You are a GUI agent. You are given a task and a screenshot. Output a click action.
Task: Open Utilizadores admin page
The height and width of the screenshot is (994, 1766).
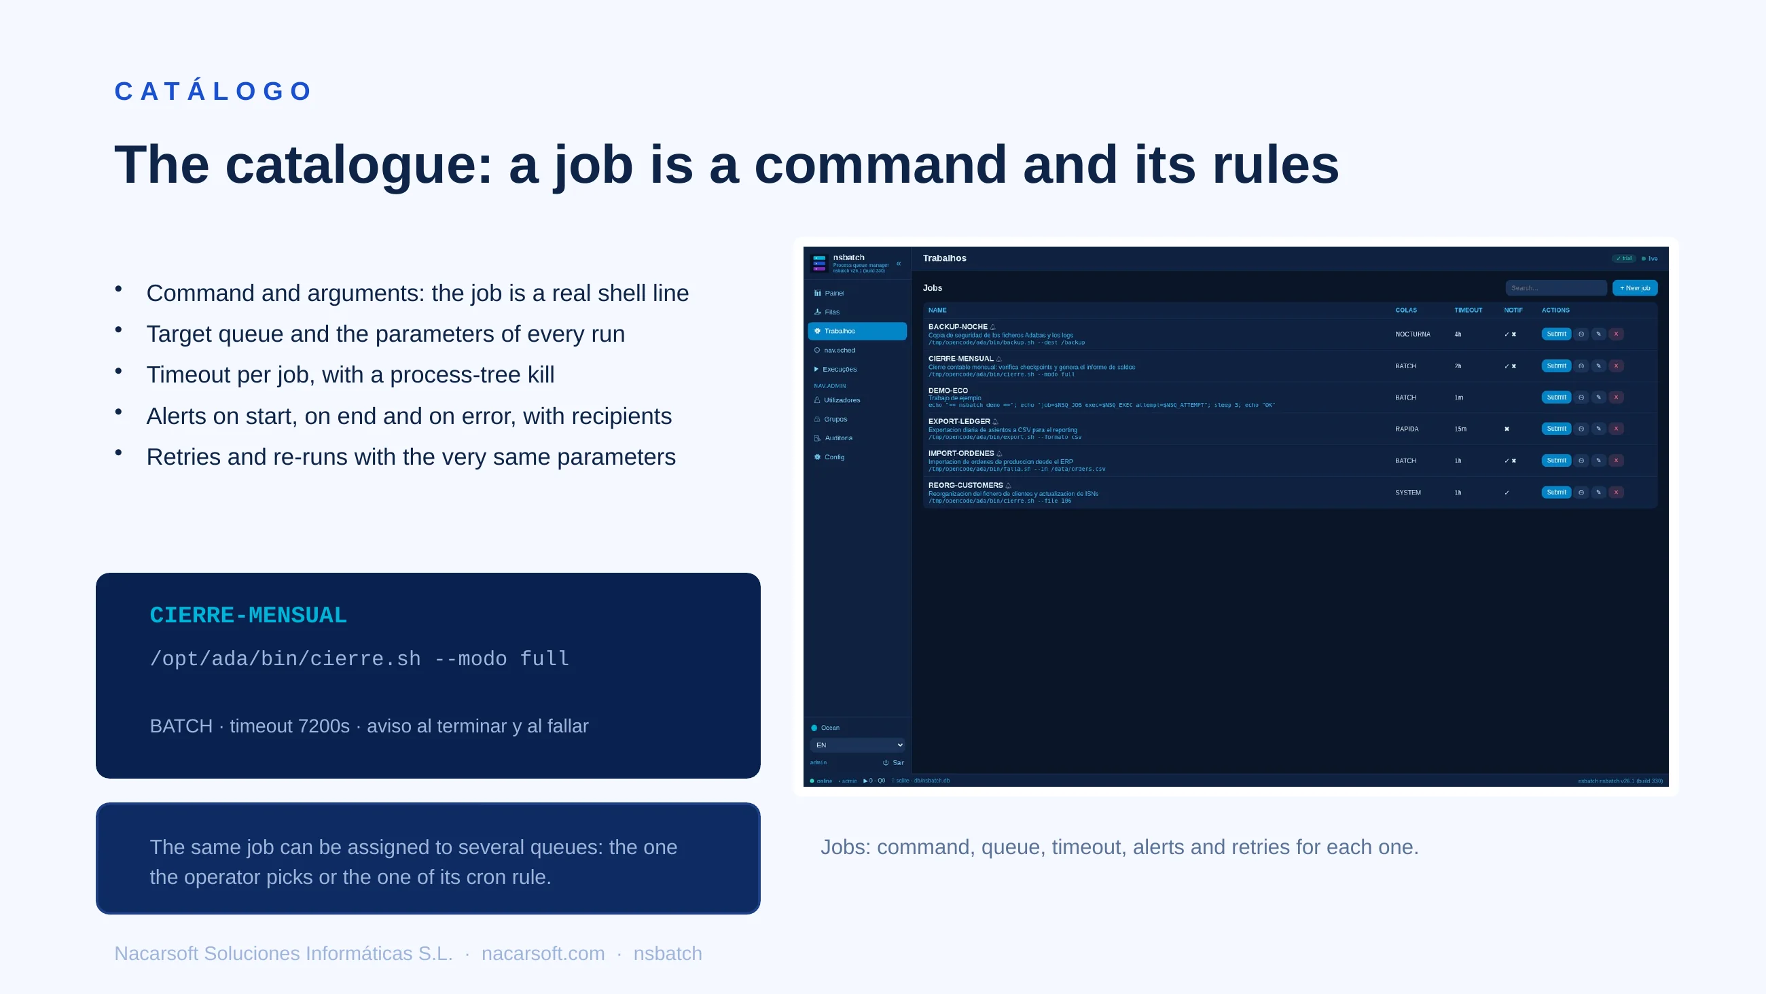click(x=857, y=400)
